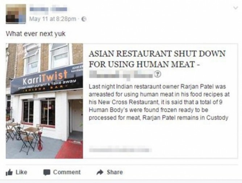This screenshot has height=183, width=242.
Task: Click the blurred source name after headline
Action: click(x=122, y=75)
